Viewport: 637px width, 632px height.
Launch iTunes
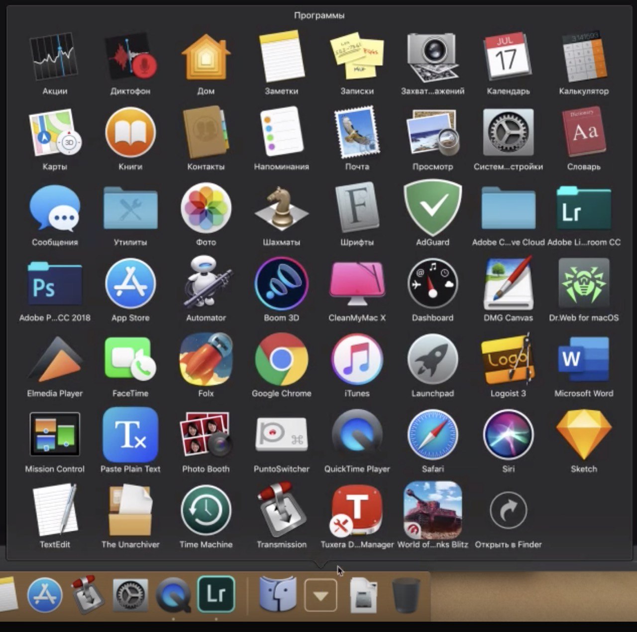tap(357, 359)
